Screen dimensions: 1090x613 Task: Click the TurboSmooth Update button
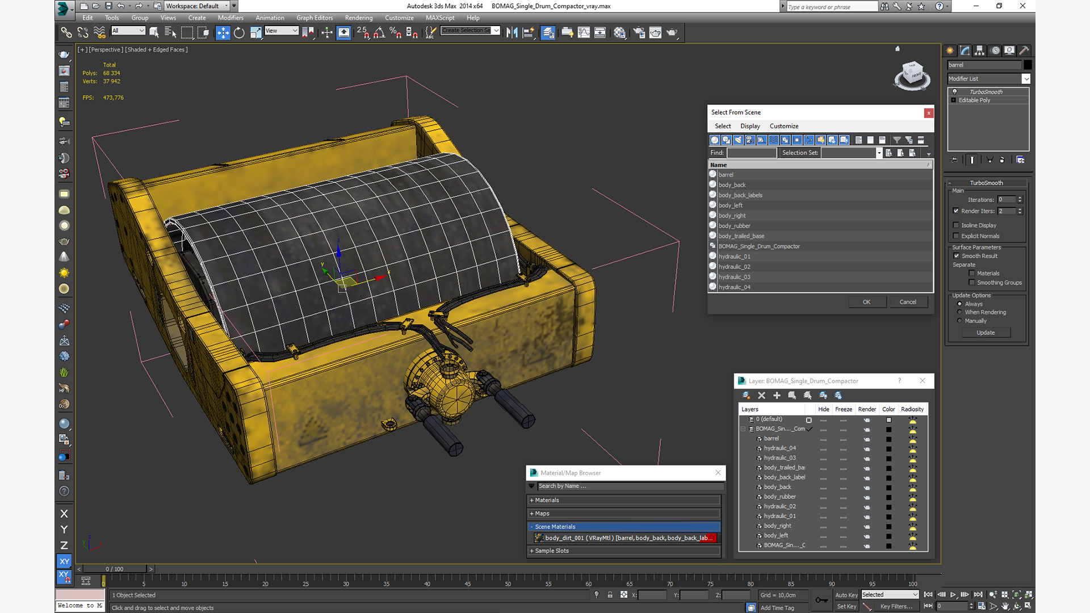click(x=986, y=333)
